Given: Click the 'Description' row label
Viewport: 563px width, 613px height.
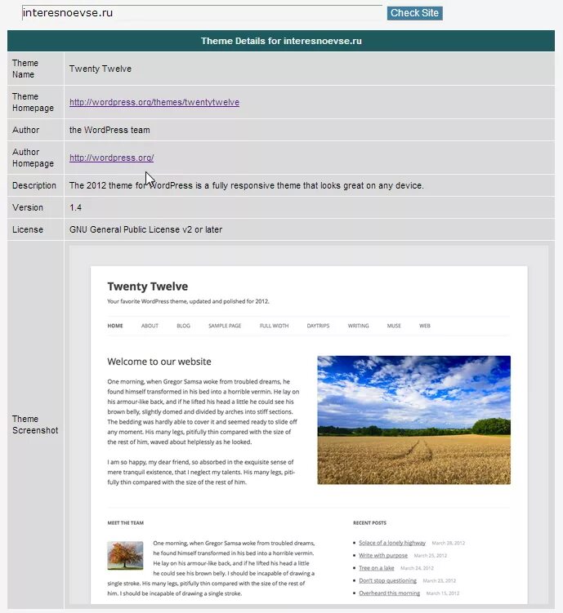Looking at the screenshot, I should [x=34, y=185].
